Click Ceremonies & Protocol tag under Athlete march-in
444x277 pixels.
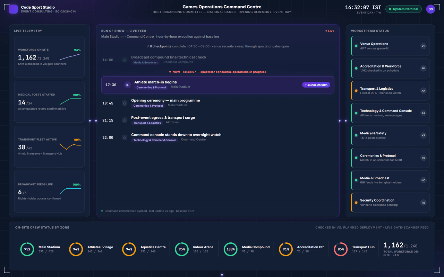point(151,88)
